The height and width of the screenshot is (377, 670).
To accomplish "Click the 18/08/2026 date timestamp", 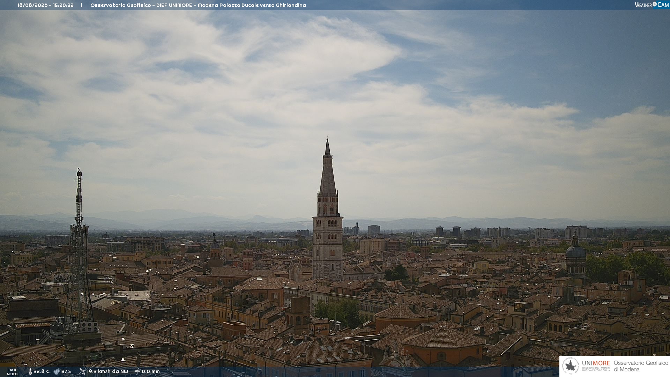I will point(33,5).
